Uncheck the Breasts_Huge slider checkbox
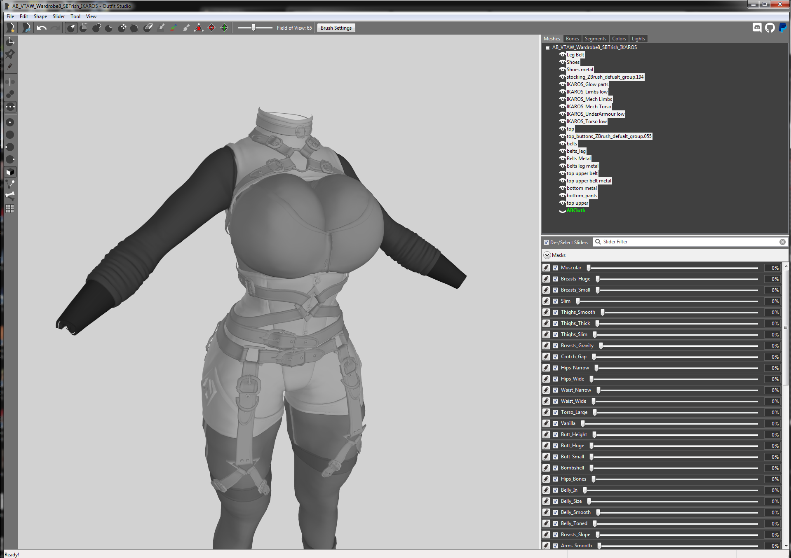This screenshot has height=558, width=791. [x=555, y=279]
